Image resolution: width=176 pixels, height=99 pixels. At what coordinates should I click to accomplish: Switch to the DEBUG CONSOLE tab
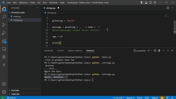pyautogui.click(x=75, y=51)
